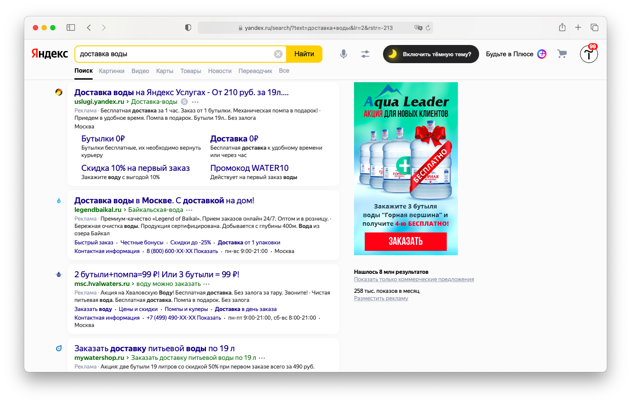Switch to the Карты tab
631x404 pixels.
164,71
